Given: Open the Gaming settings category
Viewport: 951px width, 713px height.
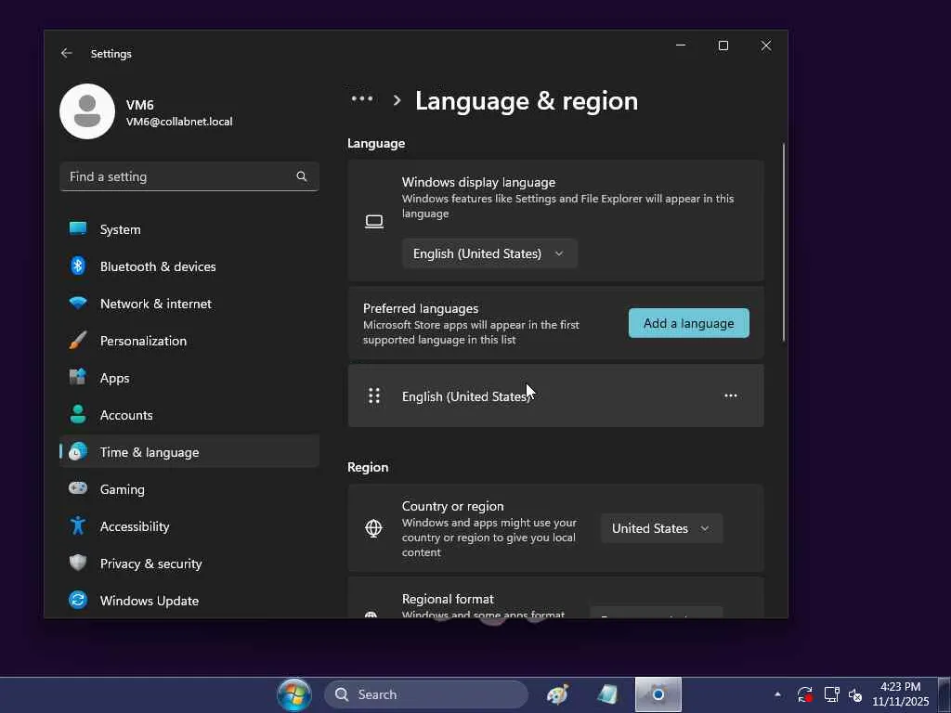Looking at the screenshot, I should tap(189, 488).
